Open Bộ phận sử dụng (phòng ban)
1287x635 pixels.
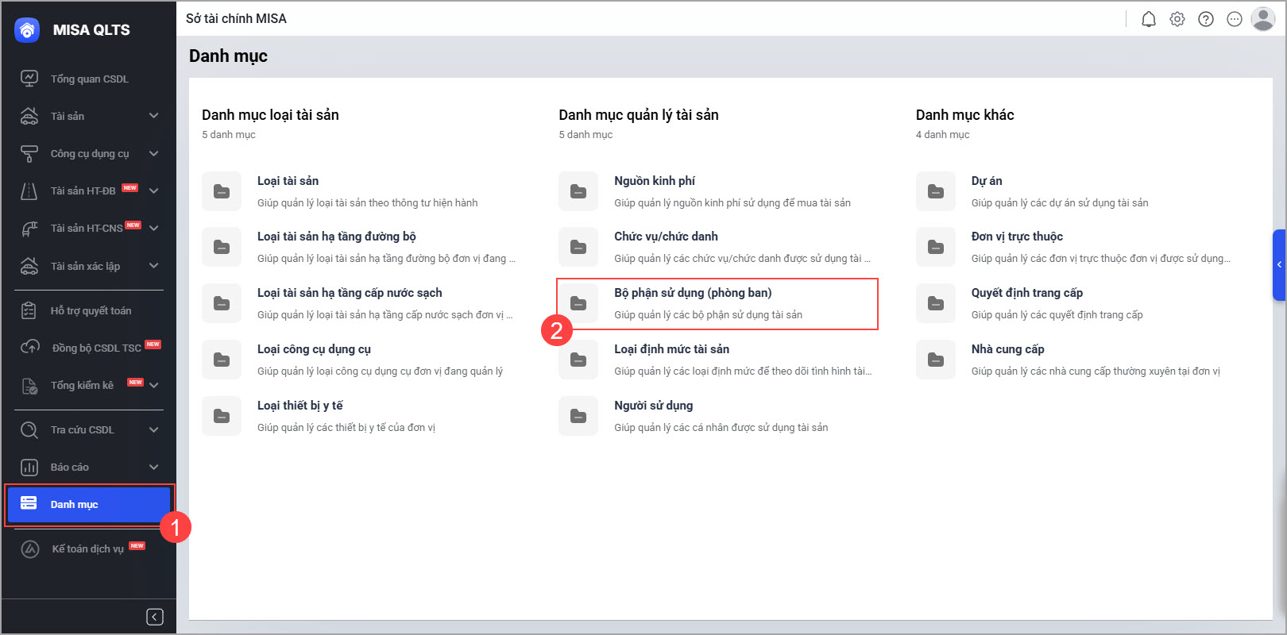(692, 293)
